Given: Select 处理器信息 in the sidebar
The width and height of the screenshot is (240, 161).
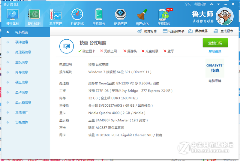Looking at the screenshot, I should 23,52.
